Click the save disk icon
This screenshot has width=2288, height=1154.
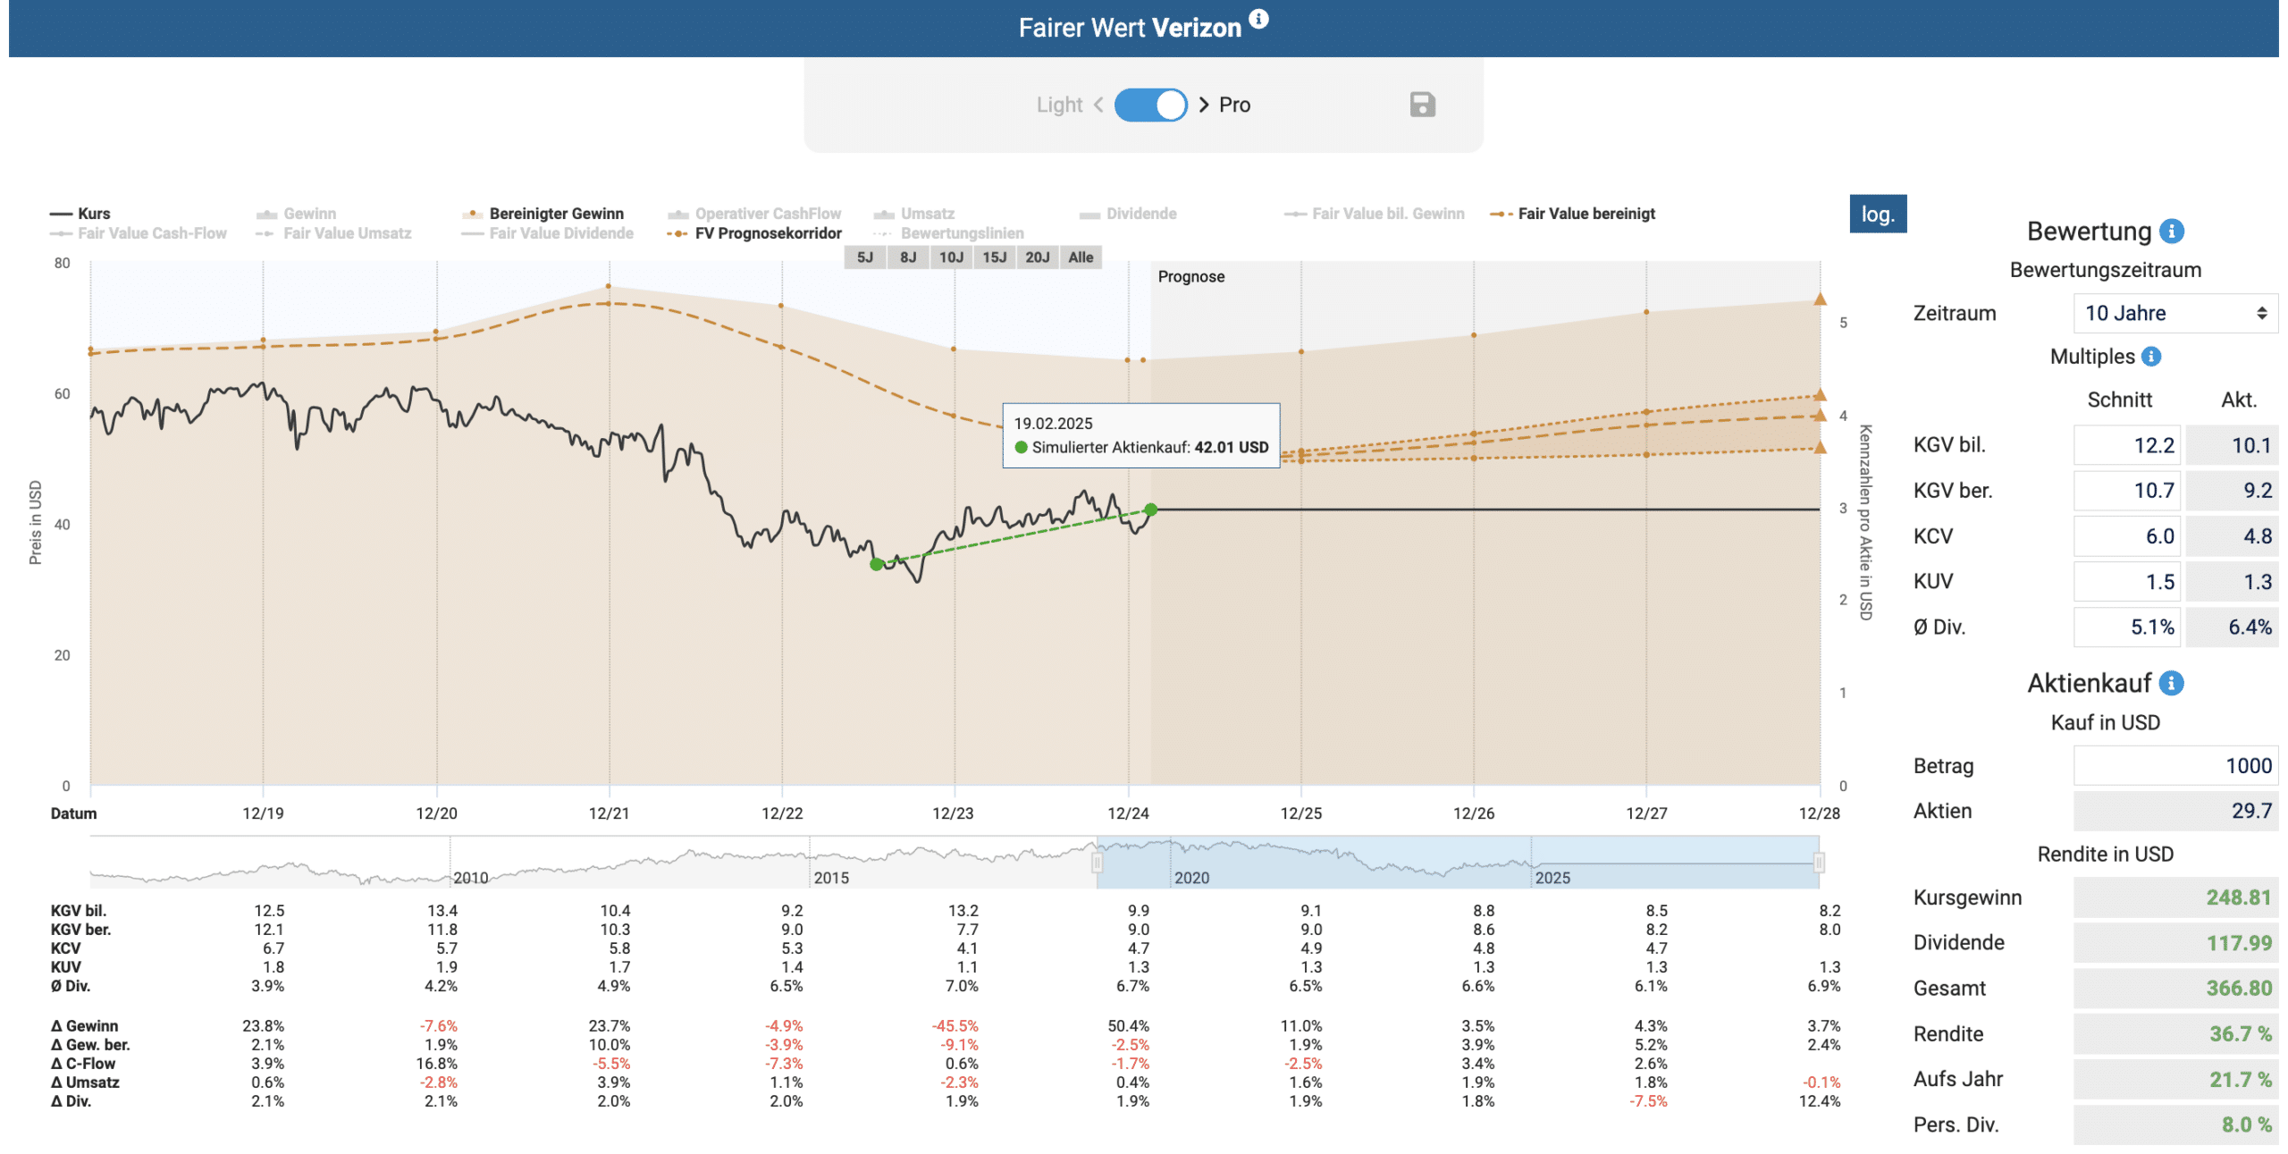tap(1422, 105)
